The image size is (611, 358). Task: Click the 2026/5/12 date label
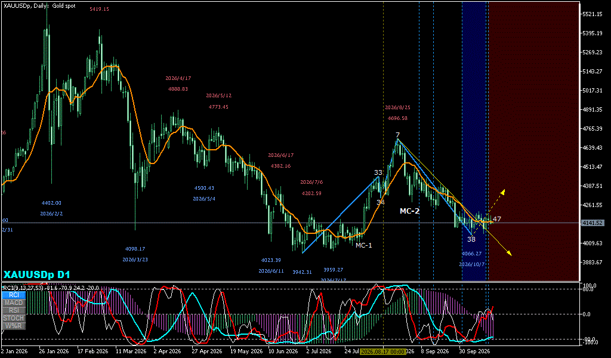click(x=218, y=95)
